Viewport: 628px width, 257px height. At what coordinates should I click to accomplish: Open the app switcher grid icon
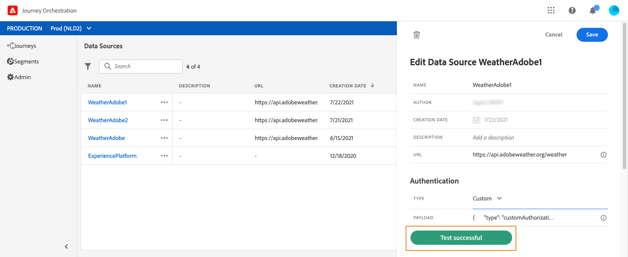[551, 10]
